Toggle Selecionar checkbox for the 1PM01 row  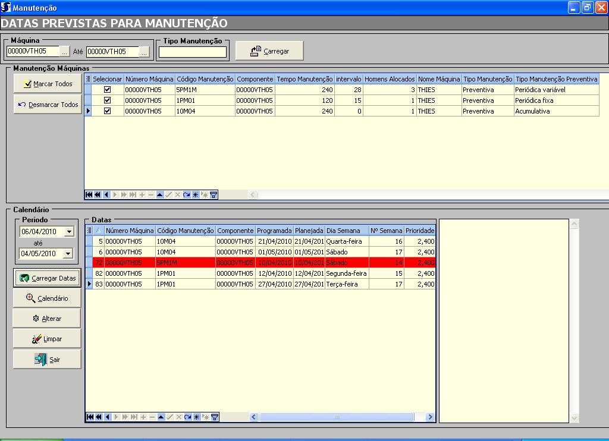[108, 100]
